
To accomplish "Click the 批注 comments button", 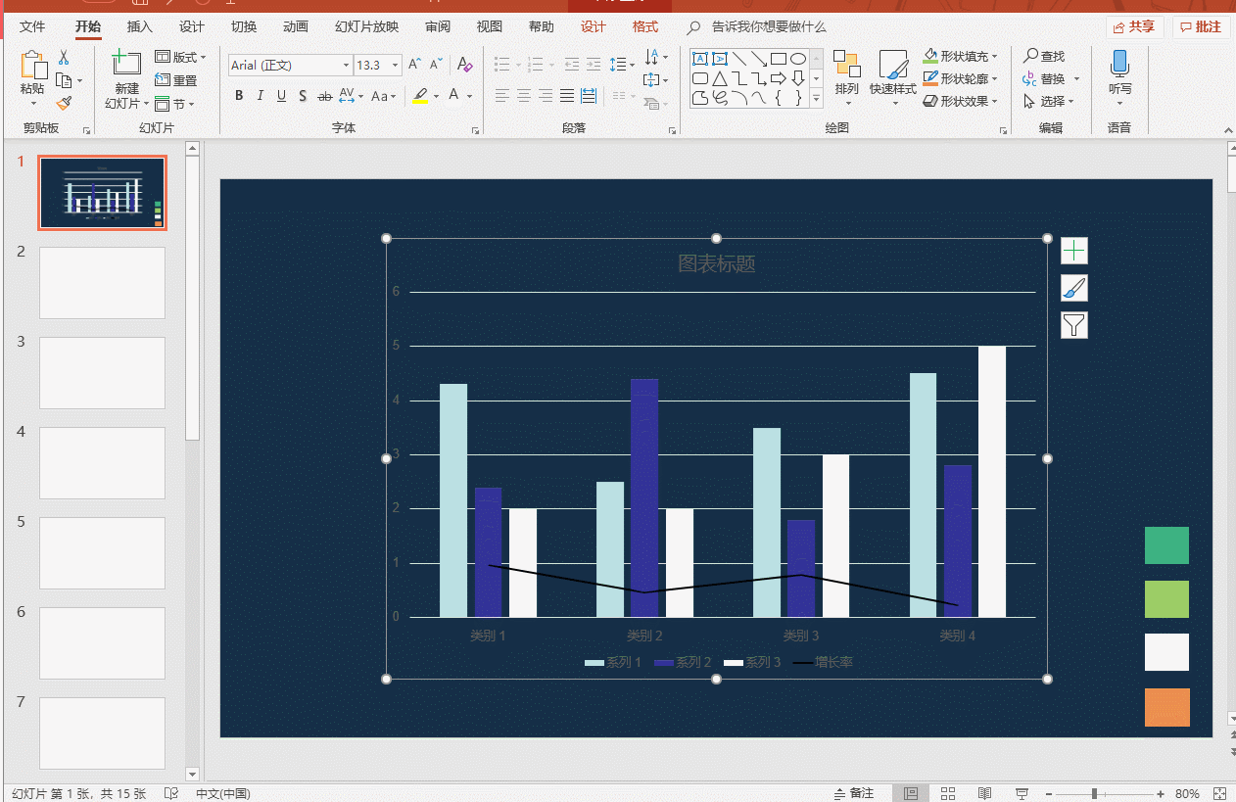I will coord(1201,27).
